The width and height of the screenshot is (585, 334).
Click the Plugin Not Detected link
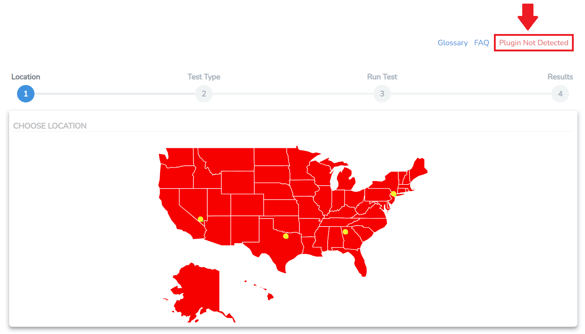(533, 43)
